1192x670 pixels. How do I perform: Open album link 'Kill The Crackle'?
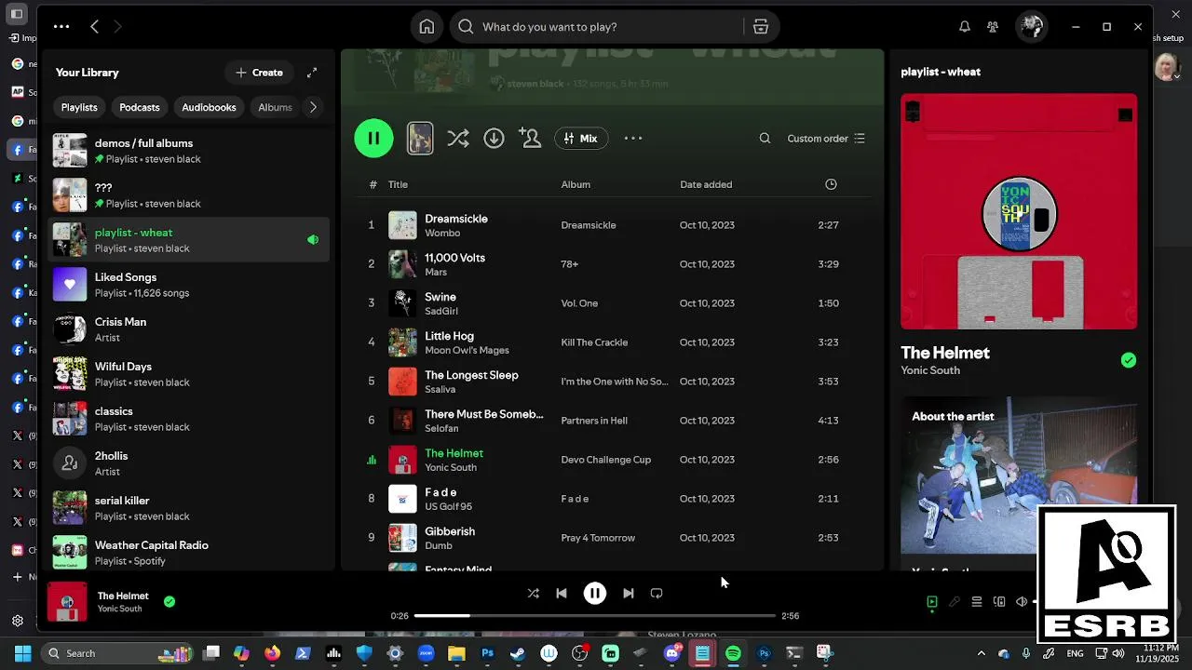pos(594,342)
